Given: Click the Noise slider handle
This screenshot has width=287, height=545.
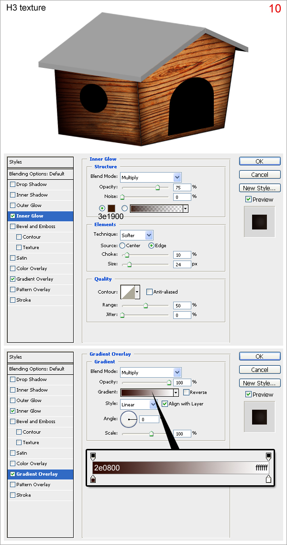Looking at the screenshot, I should click(122, 197).
